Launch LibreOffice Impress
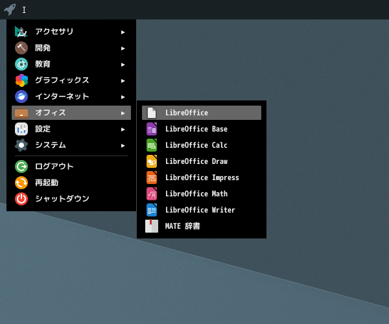 tap(202, 178)
